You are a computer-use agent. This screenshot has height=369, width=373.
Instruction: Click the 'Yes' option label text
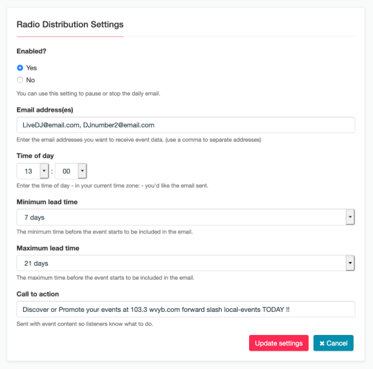click(32, 68)
